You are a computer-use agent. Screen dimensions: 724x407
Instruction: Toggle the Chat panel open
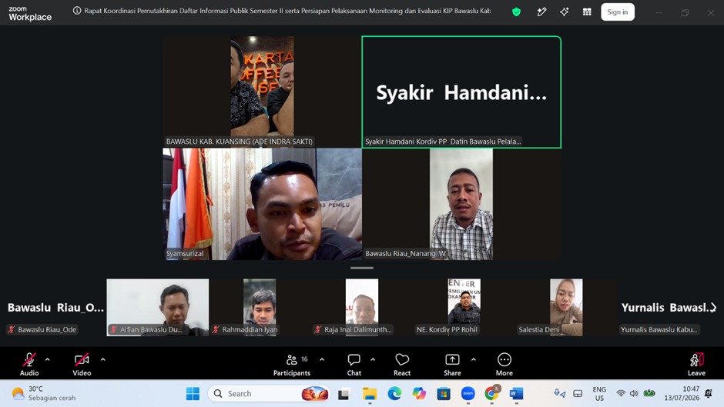pos(354,365)
